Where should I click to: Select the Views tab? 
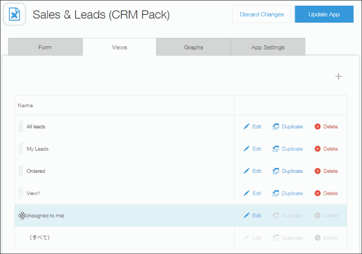(x=119, y=47)
